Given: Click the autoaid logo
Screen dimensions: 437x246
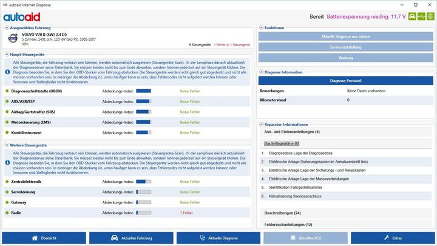Looking at the screenshot, I should click(22, 16).
